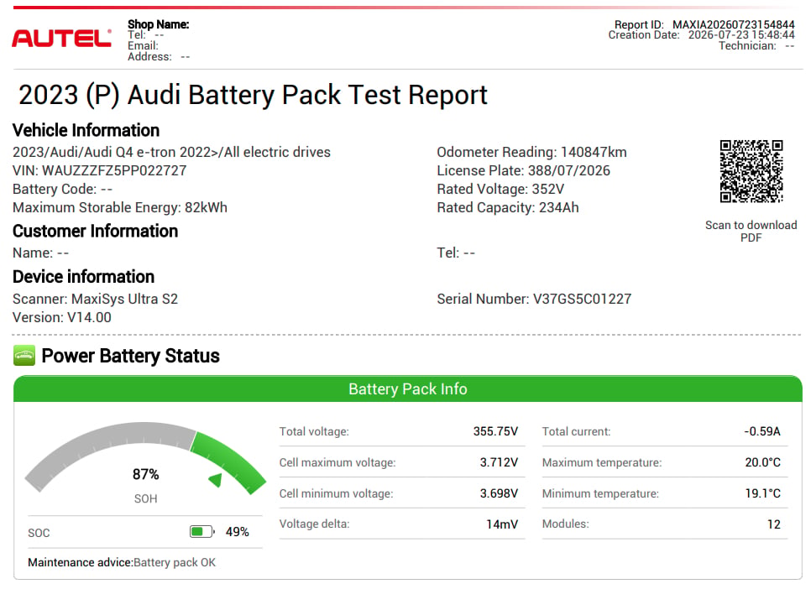Click the 87% SOH value
The width and height of the screenshot is (811, 589).
[145, 474]
